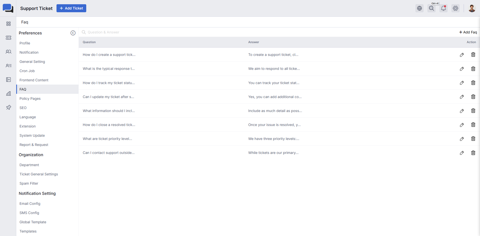Viewport: 480px width, 236px height.
Task: Edit the 'What are ticket priority level' FAQ
Action: click(x=462, y=139)
